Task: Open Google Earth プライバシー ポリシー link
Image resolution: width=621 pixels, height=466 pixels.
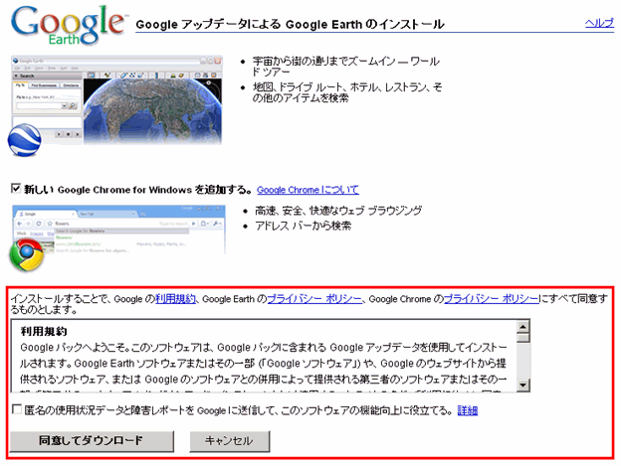Action: coord(314,299)
